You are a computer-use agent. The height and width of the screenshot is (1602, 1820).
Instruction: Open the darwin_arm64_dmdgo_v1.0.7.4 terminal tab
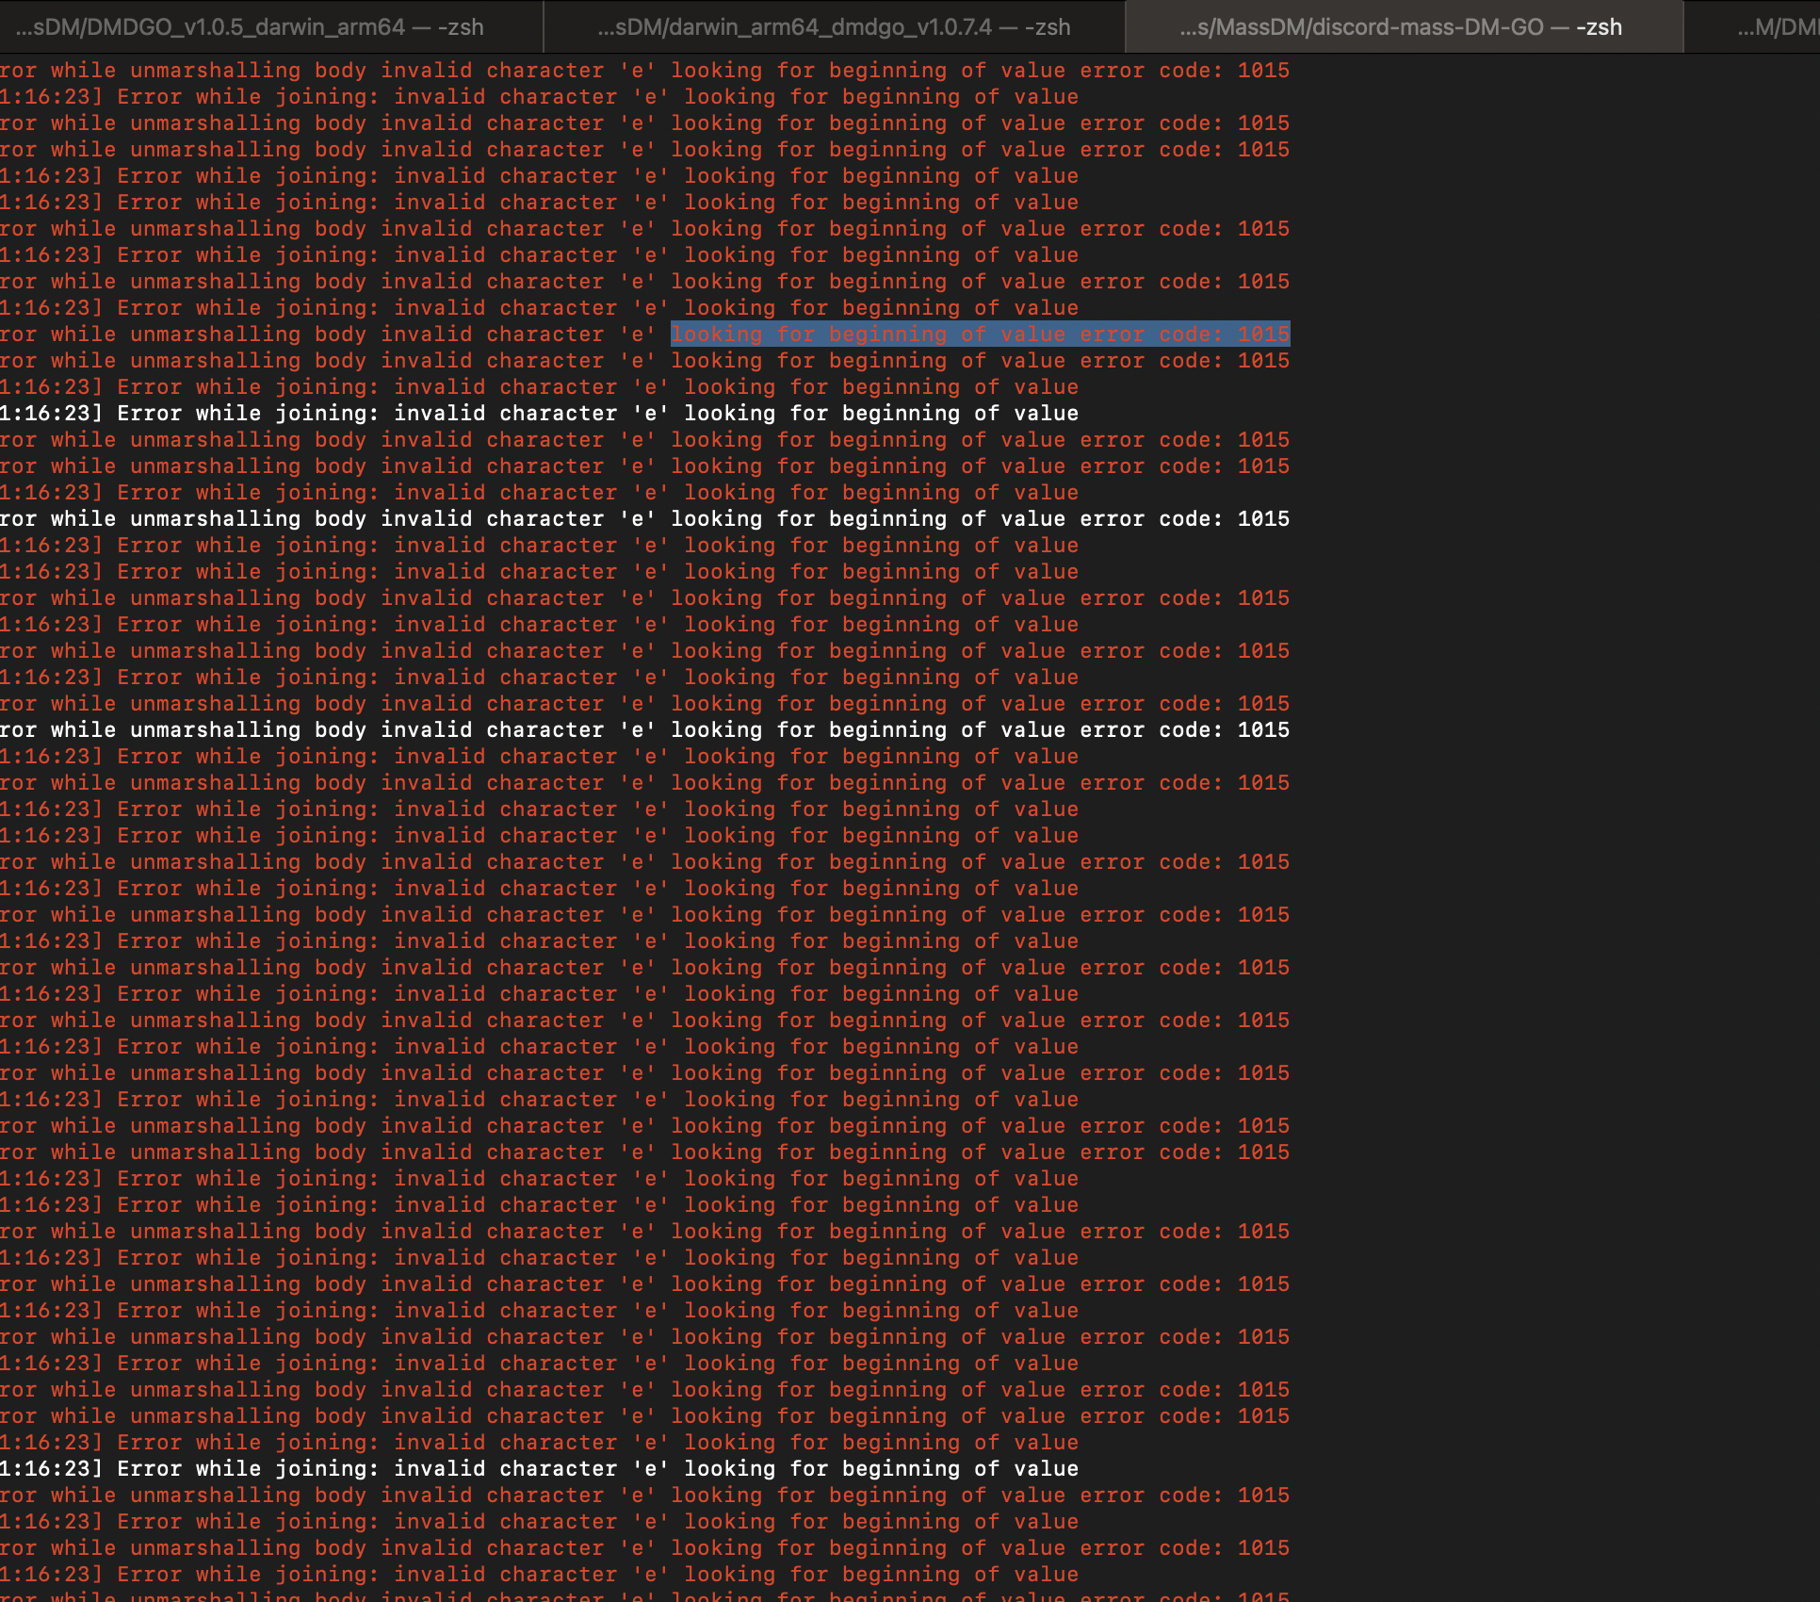point(834,27)
